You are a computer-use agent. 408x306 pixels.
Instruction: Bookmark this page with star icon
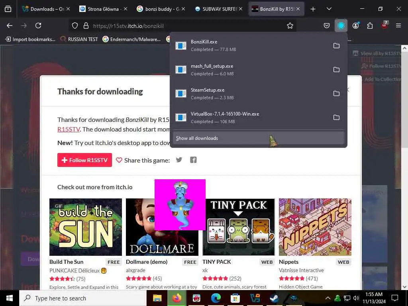(290, 25)
